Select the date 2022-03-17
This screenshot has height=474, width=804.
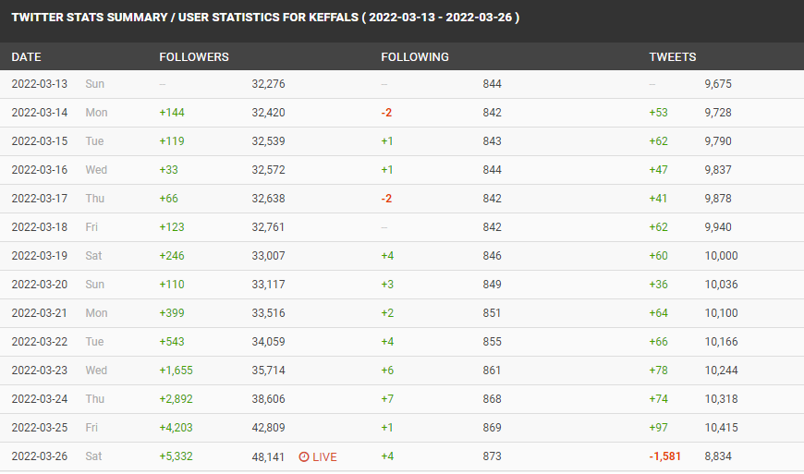[40, 199]
